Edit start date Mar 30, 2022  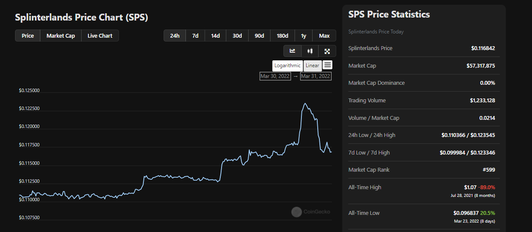pos(275,76)
